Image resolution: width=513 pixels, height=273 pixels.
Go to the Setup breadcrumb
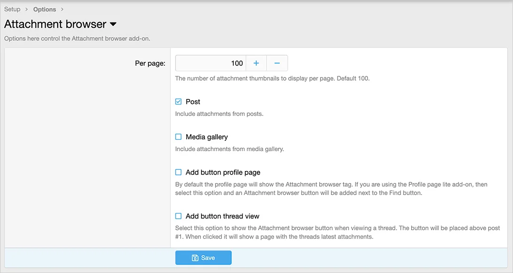12,9
